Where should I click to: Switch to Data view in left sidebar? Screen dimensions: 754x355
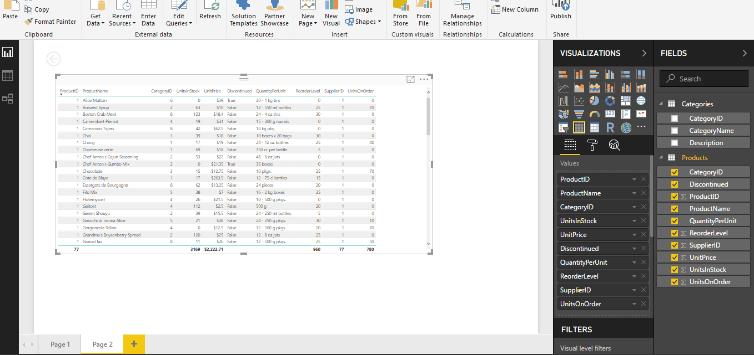click(8, 75)
